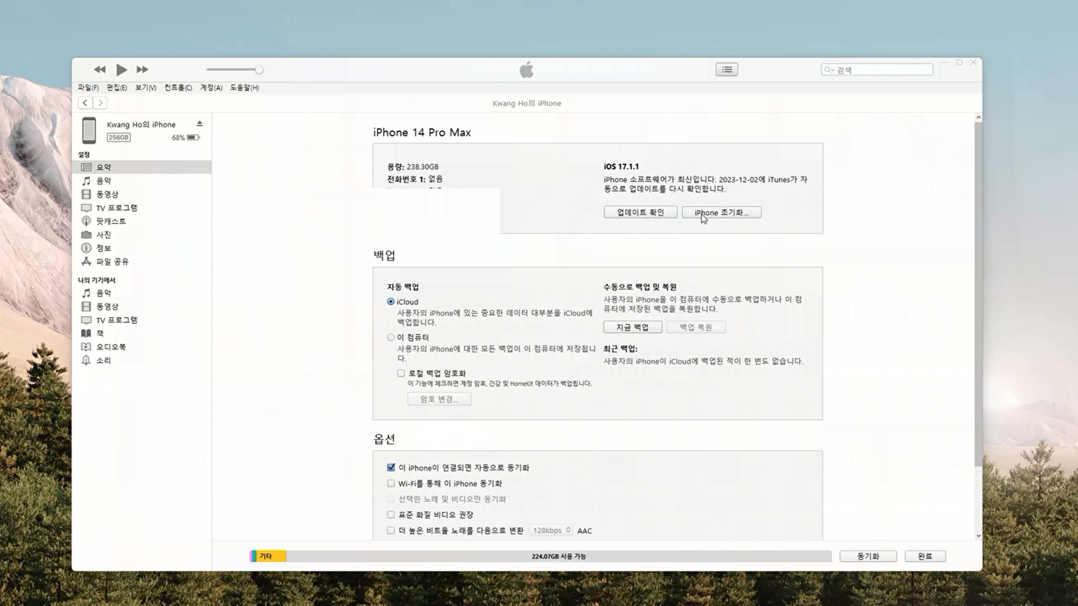Click the fast-forward next track icon
The image size is (1078, 606).
pyautogui.click(x=143, y=70)
